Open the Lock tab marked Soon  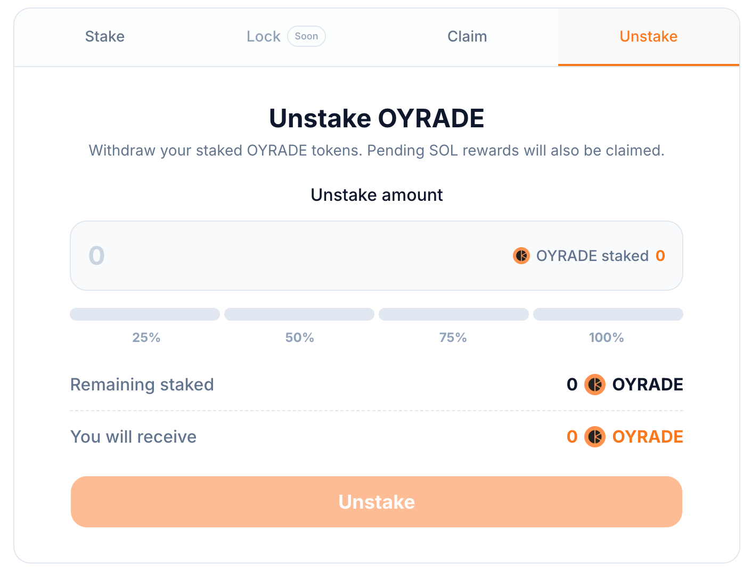[x=263, y=36]
